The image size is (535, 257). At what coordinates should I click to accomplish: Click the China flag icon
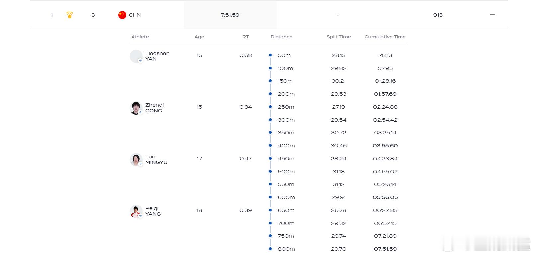(x=122, y=15)
